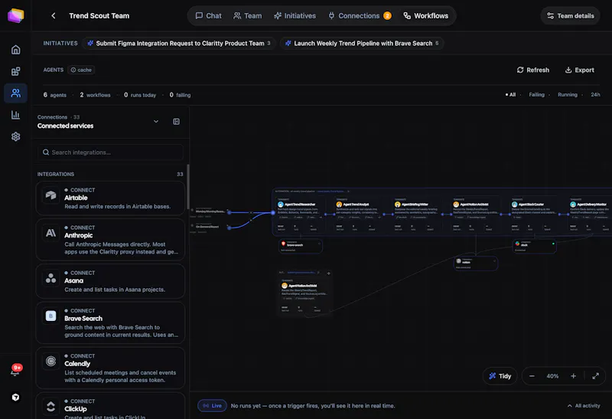Select the notion integration node on canvas
Screen dimensions: 612x419
(x=476, y=264)
